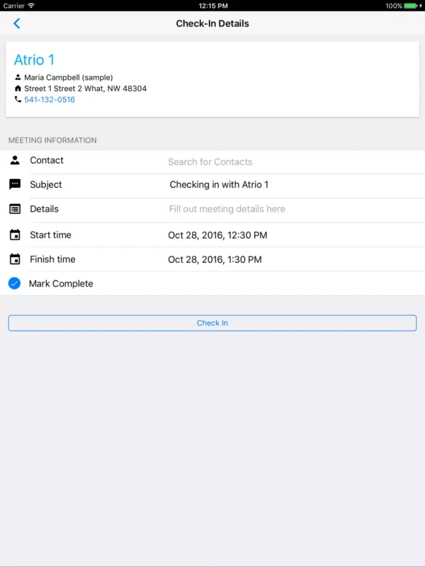The height and width of the screenshot is (567, 425).
Task: Call the 541-132-0516 phone link
Action: [x=49, y=100]
